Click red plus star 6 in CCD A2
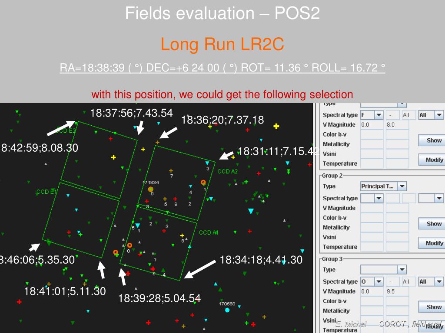 point(175,199)
